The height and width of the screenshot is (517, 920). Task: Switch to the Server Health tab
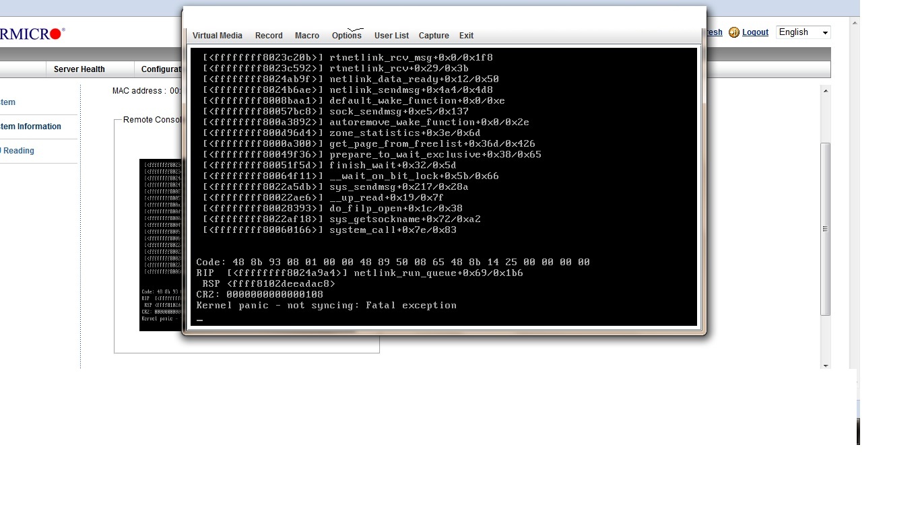click(79, 69)
